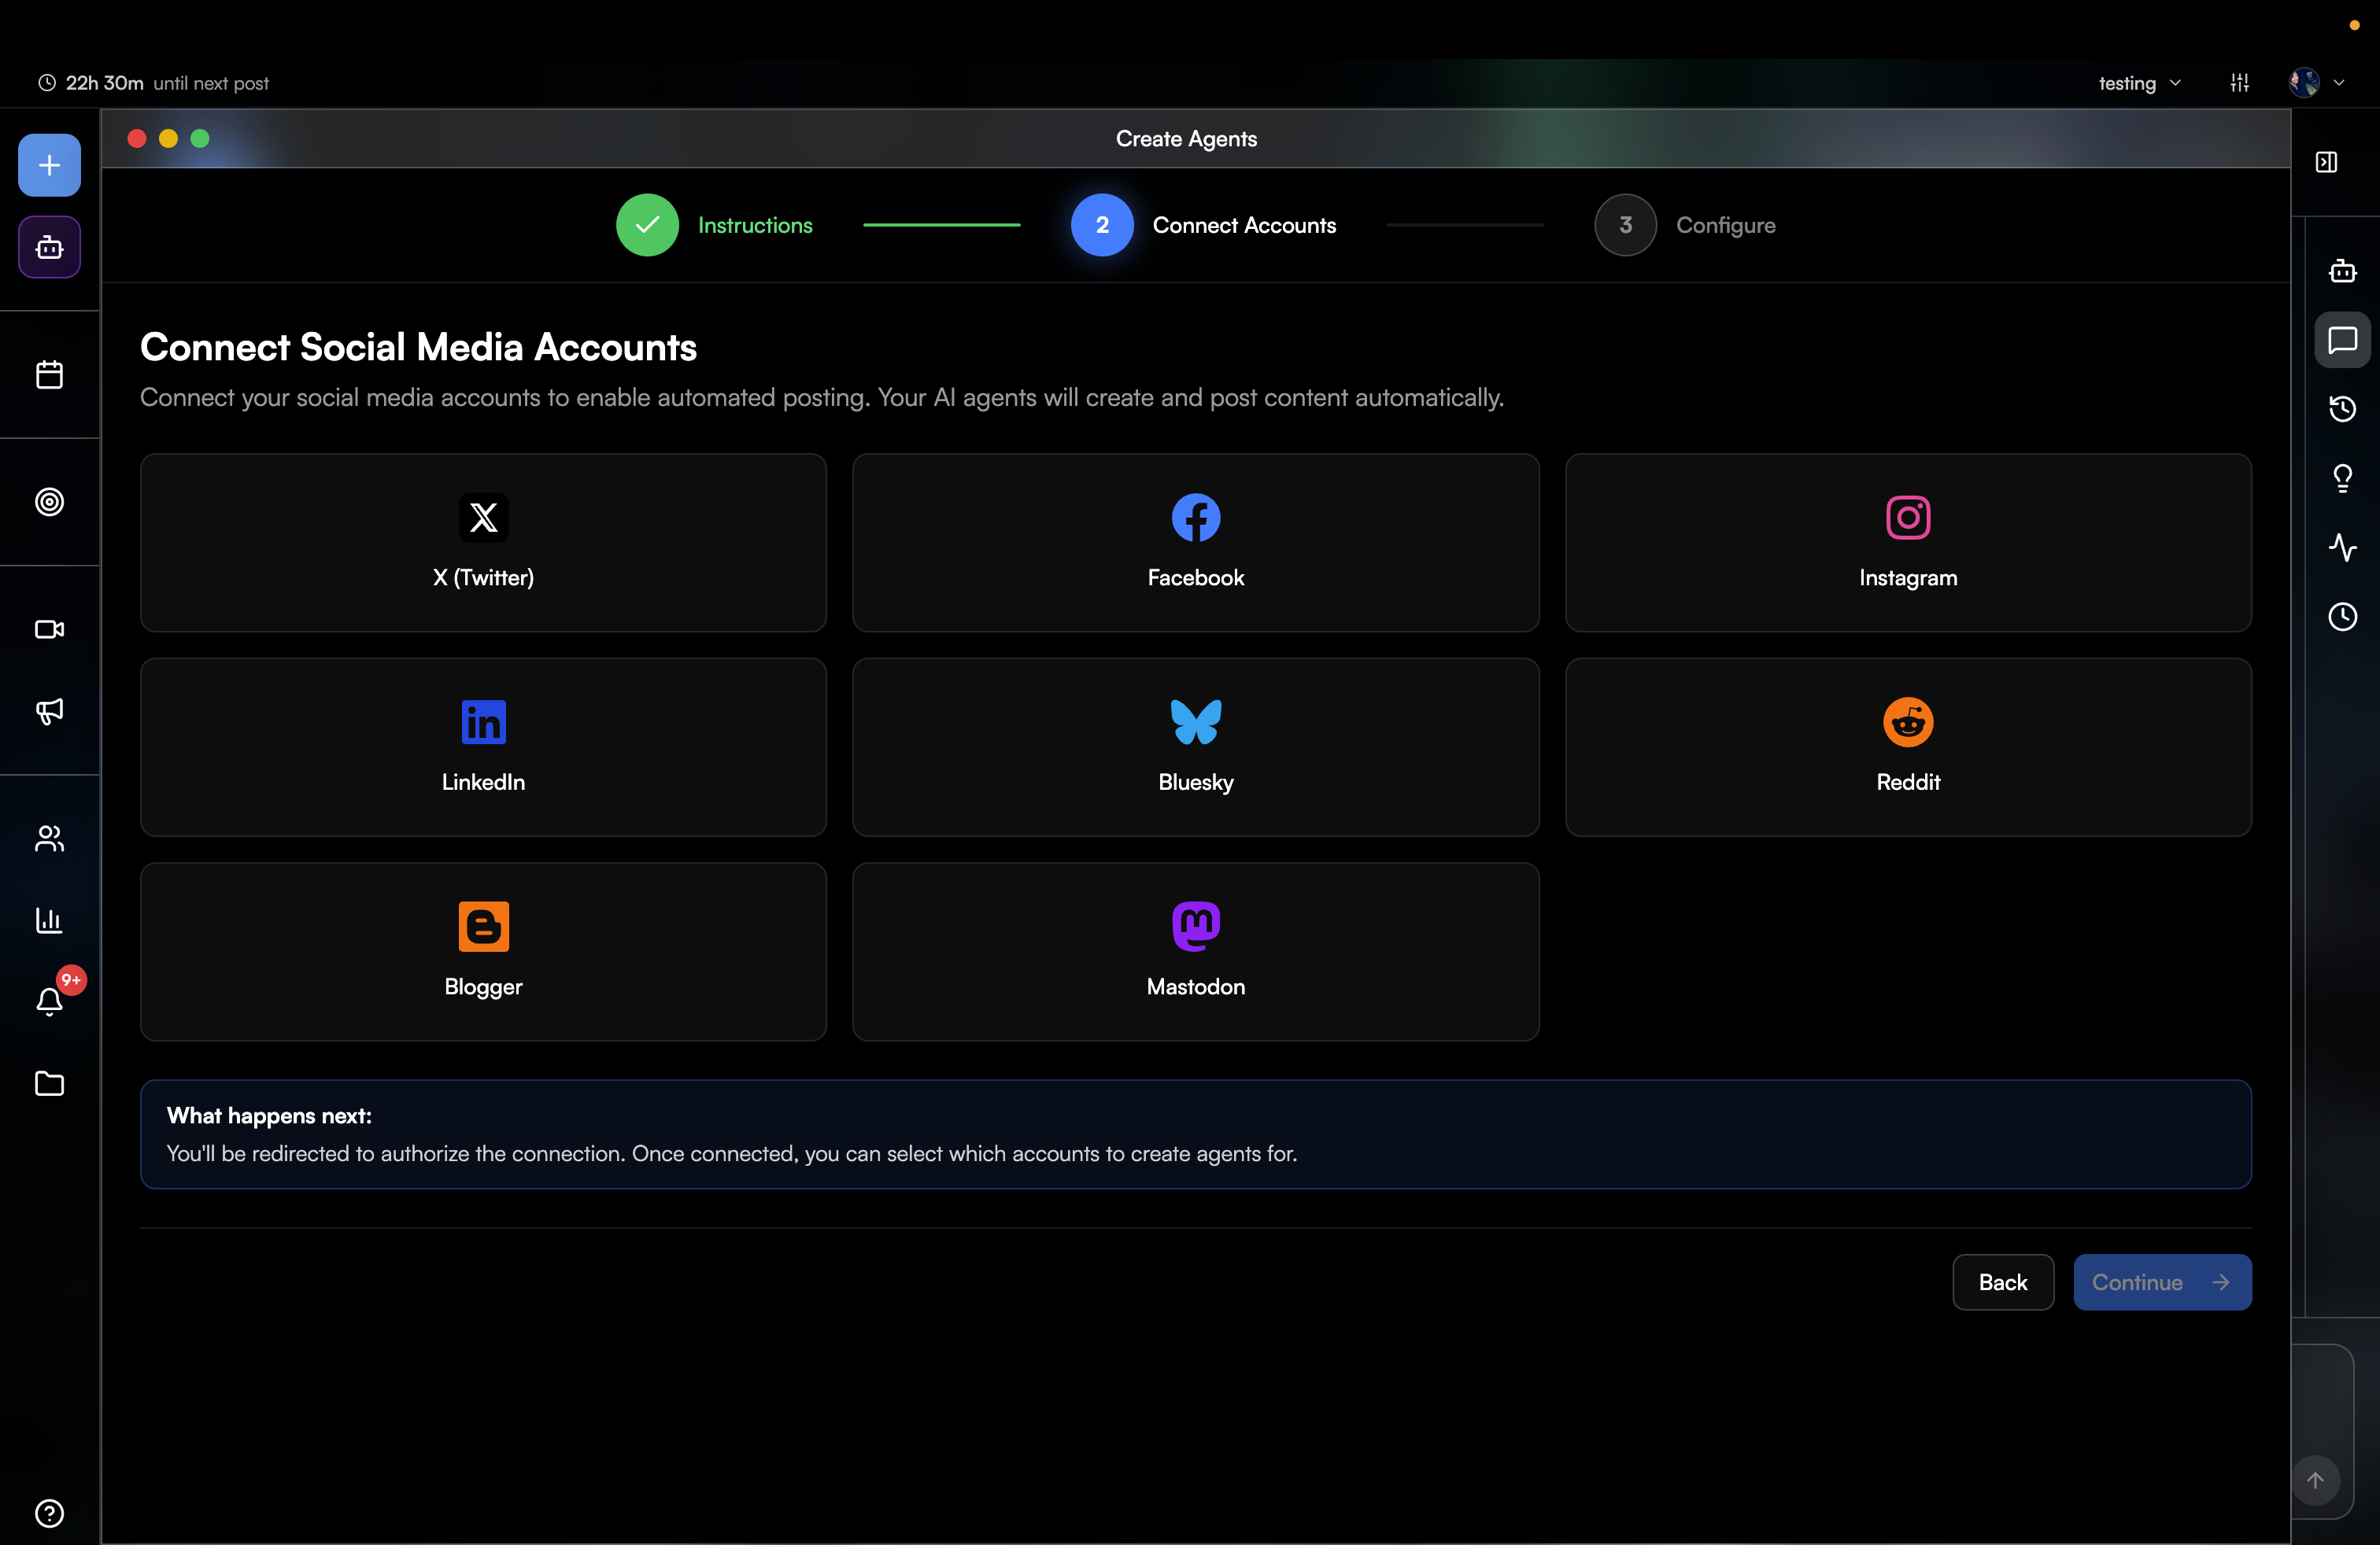Click the blue plus create button
Screen dimensions: 2380x1545
[x=49, y=165]
